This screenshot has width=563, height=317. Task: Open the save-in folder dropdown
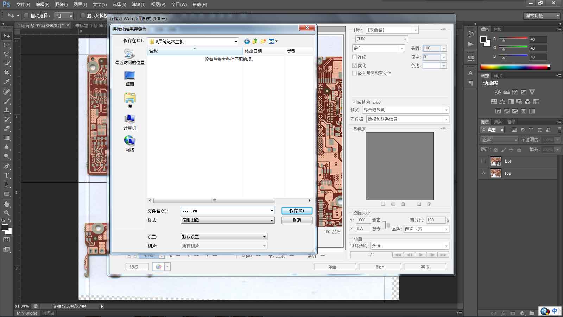(236, 42)
